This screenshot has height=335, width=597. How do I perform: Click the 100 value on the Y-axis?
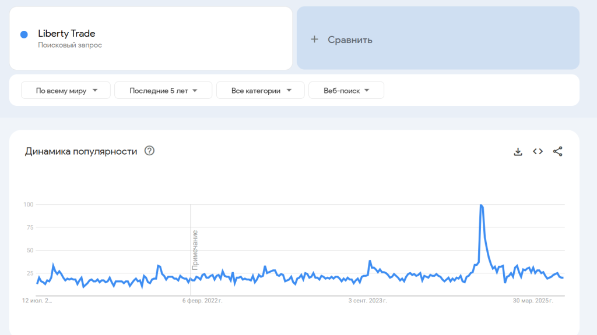pos(28,205)
